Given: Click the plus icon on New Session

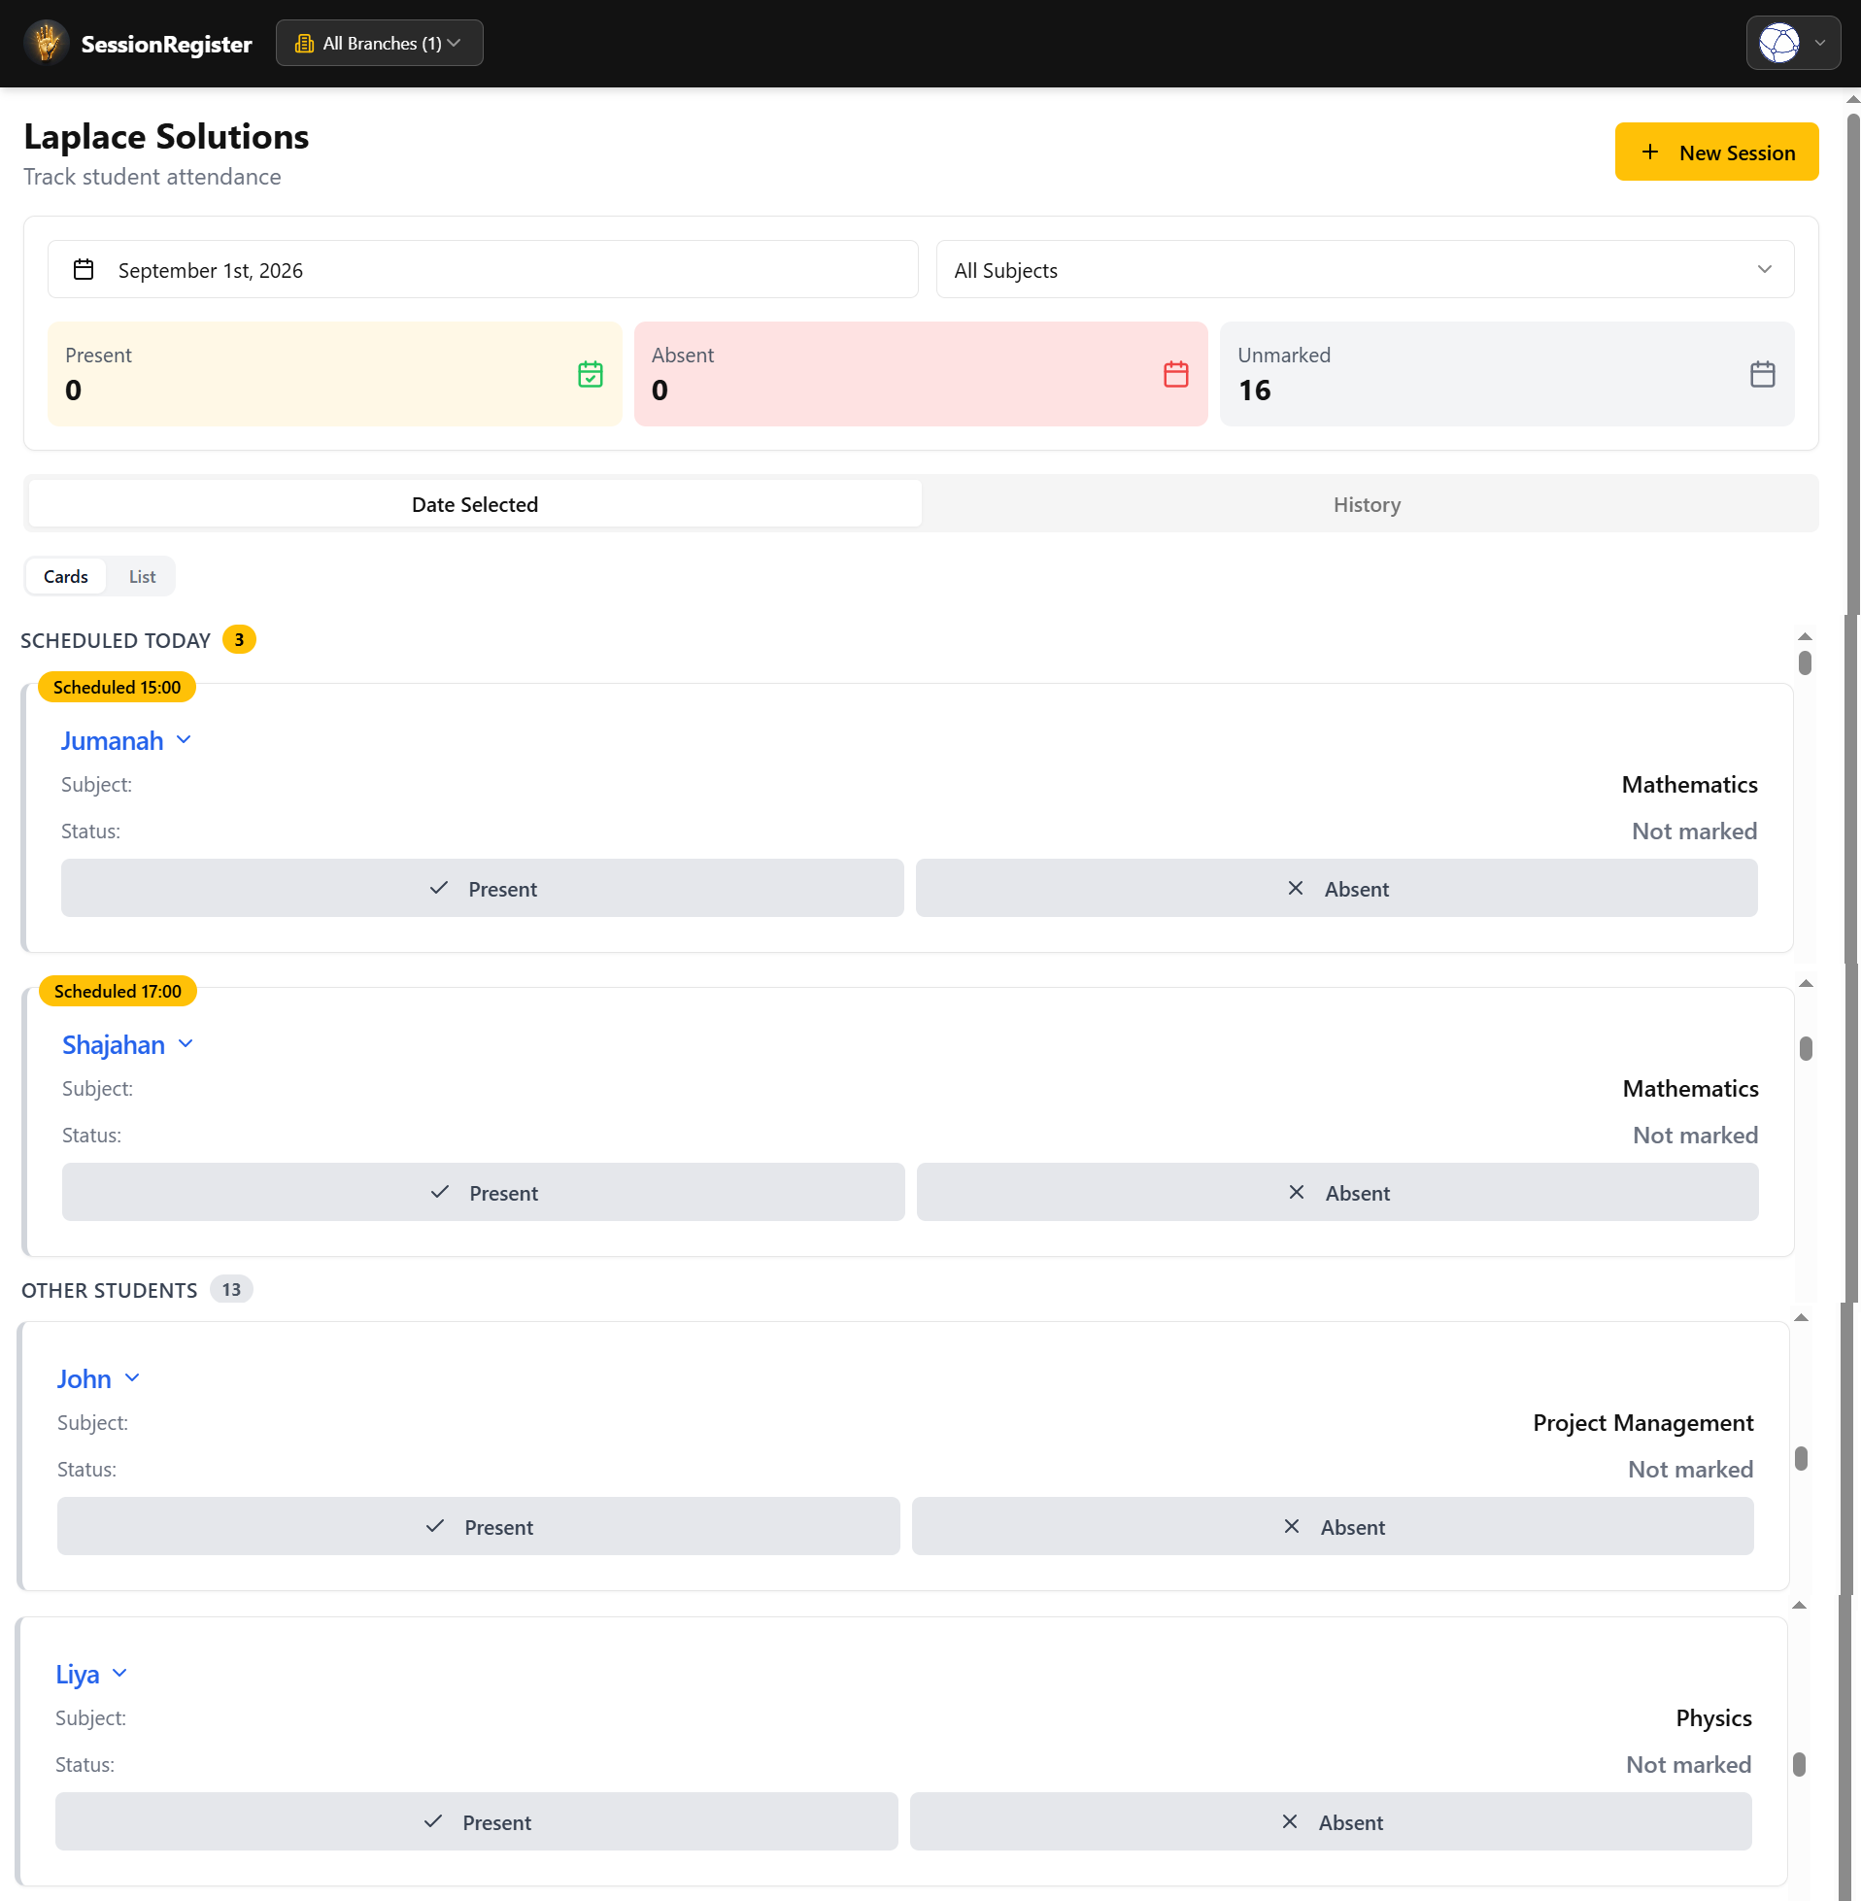Looking at the screenshot, I should [1650, 153].
